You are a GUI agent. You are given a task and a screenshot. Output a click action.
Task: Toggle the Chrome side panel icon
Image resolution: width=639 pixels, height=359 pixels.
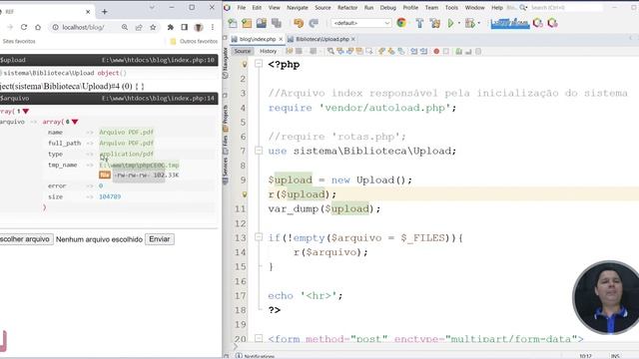click(x=184, y=27)
